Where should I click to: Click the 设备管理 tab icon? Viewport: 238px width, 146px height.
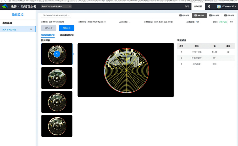click(x=225, y=15)
